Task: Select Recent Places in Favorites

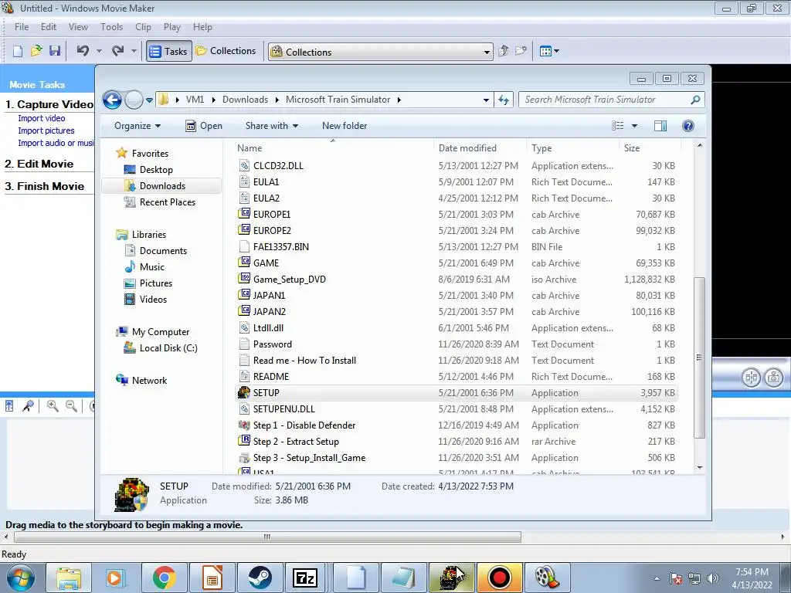Action: (168, 202)
